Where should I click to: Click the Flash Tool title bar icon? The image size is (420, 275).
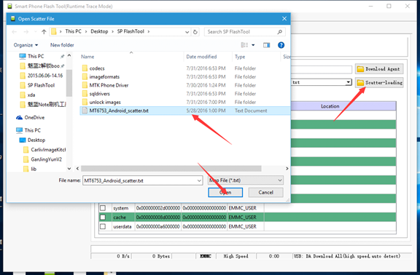tap(10, 6)
